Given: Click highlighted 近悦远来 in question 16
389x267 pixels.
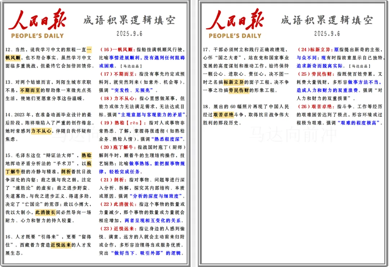Looking at the screenshot, I should (61, 245).
